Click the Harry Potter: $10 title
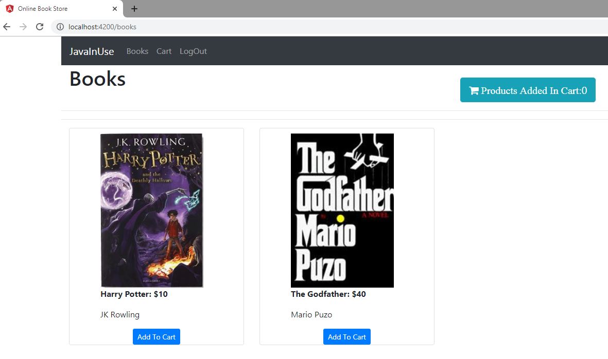Viewport: 608px width, 359px height. click(134, 294)
